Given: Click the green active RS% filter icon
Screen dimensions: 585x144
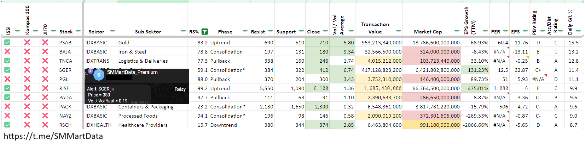Looking at the screenshot, I should point(204,32).
